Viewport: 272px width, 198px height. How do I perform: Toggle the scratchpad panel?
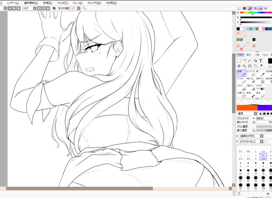(x=266, y=8)
